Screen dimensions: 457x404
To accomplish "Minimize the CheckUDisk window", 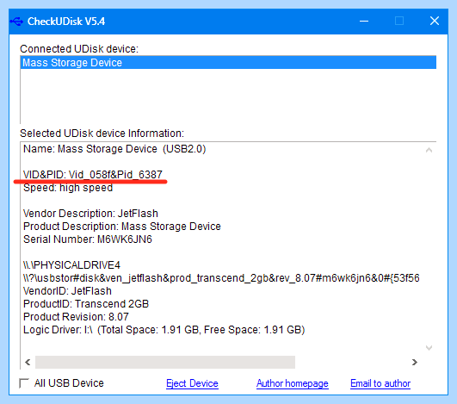I will [x=364, y=21].
